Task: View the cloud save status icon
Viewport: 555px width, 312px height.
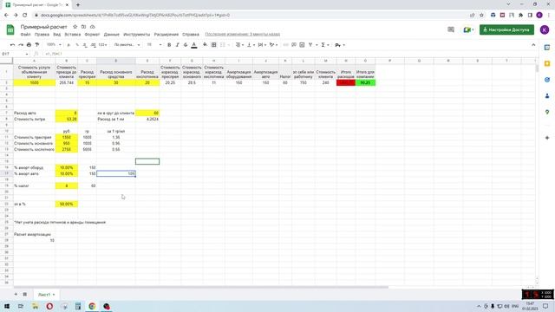Action: coord(93,27)
